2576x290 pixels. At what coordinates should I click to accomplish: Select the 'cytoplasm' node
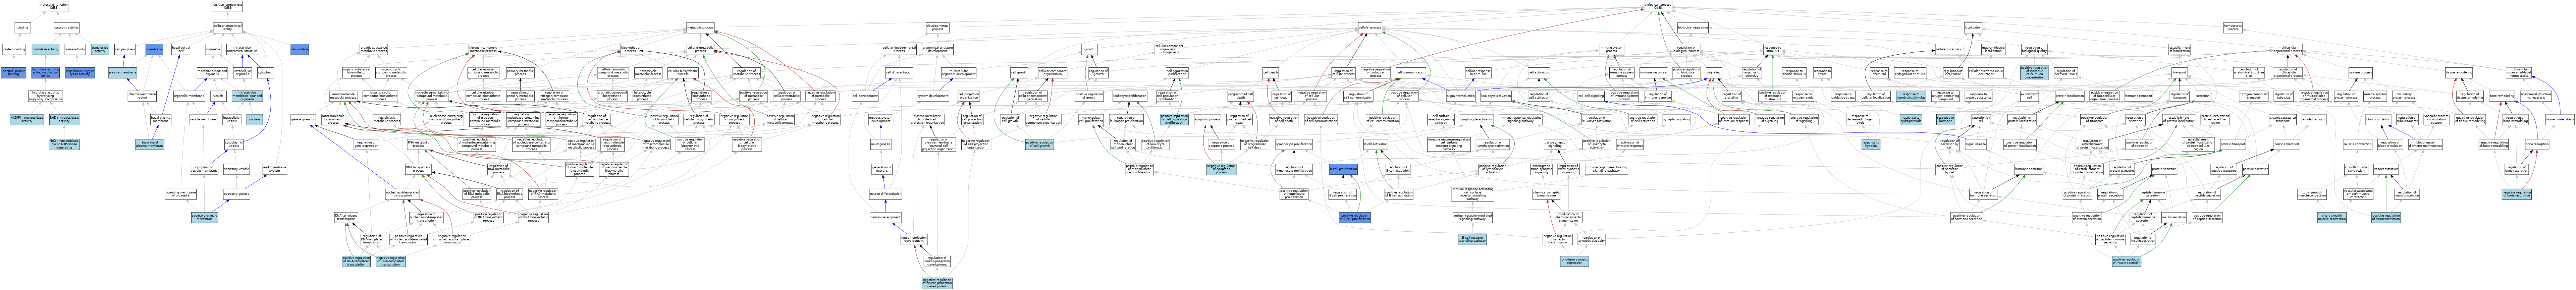point(265,73)
